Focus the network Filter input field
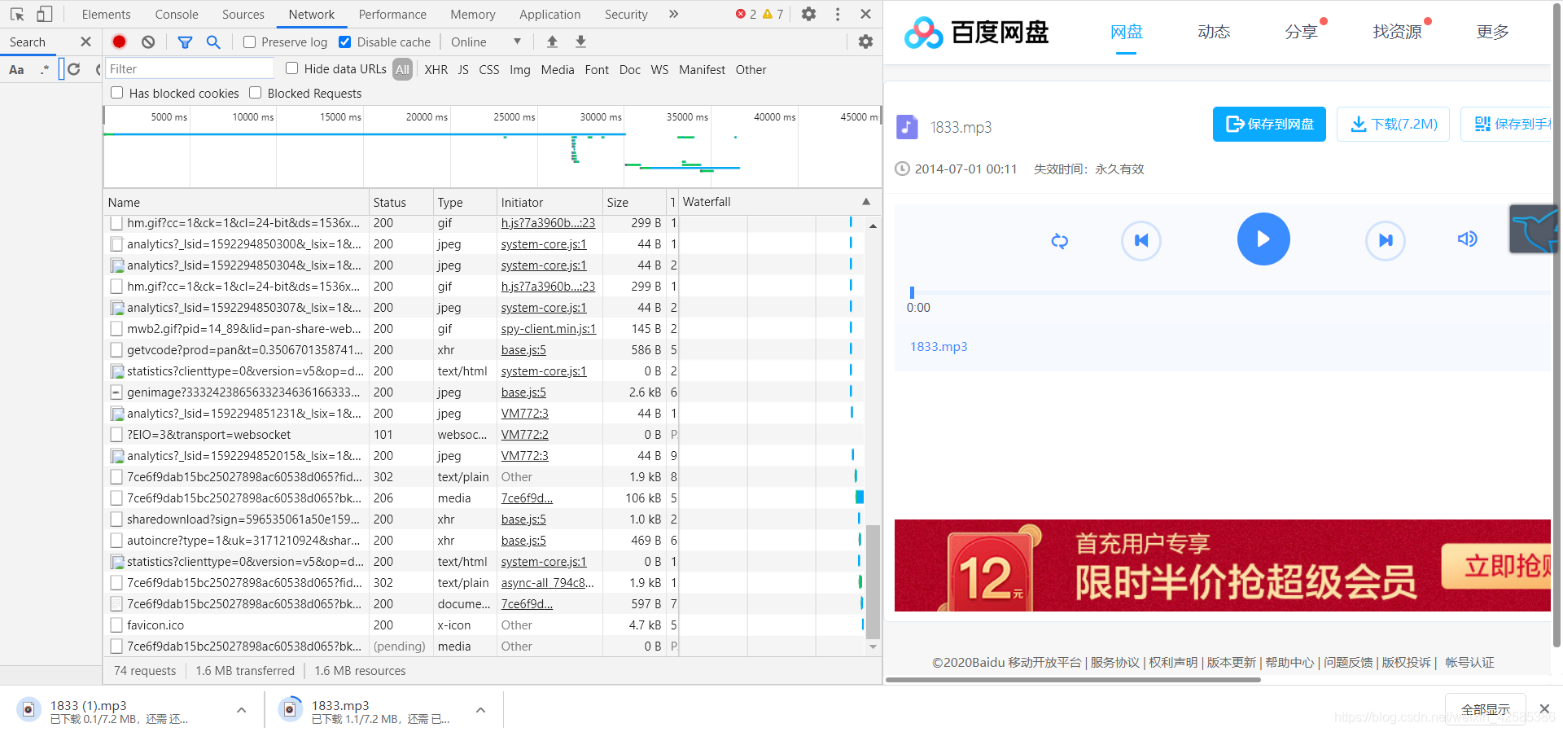The height and width of the screenshot is (732, 1563). 190,68
